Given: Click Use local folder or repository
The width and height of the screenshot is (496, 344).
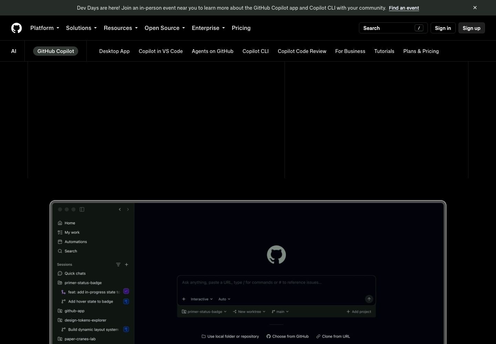Looking at the screenshot, I should tap(230, 336).
